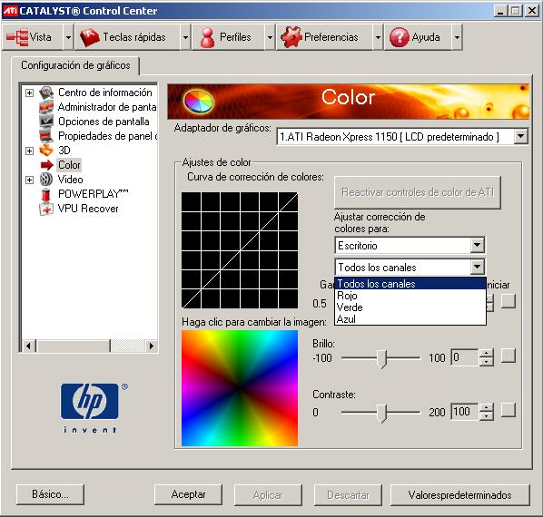Open the Vista toolbar button

click(x=33, y=37)
